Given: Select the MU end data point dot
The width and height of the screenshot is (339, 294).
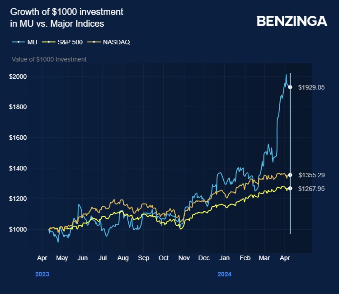Looking at the screenshot, I should 290,87.
